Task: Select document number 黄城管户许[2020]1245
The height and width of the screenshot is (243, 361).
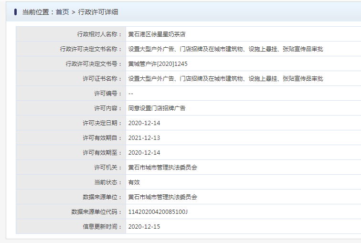Action: [158, 64]
